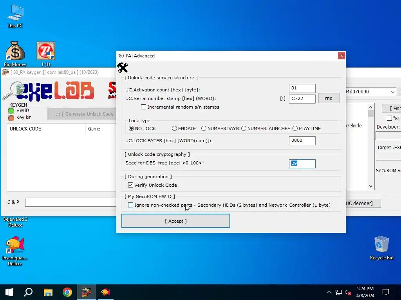
Task: Click the DES_free seed field
Action: [302, 164]
